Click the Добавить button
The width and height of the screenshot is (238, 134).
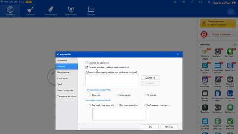point(150,77)
